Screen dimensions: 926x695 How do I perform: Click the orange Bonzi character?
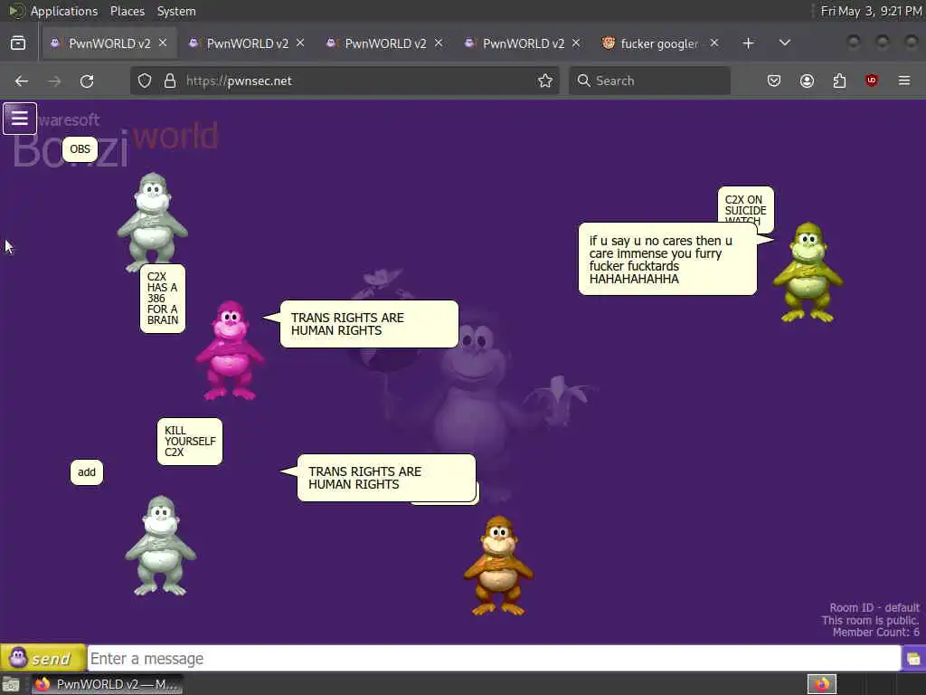(x=498, y=565)
